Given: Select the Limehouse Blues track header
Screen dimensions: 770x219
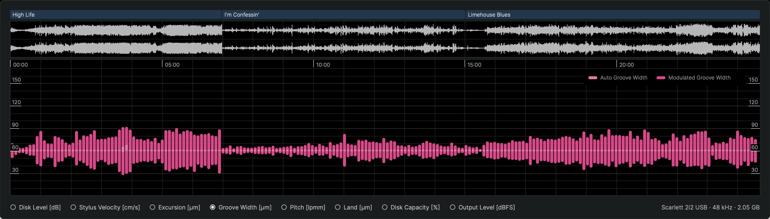Looking at the screenshot, I should point(612,15).
